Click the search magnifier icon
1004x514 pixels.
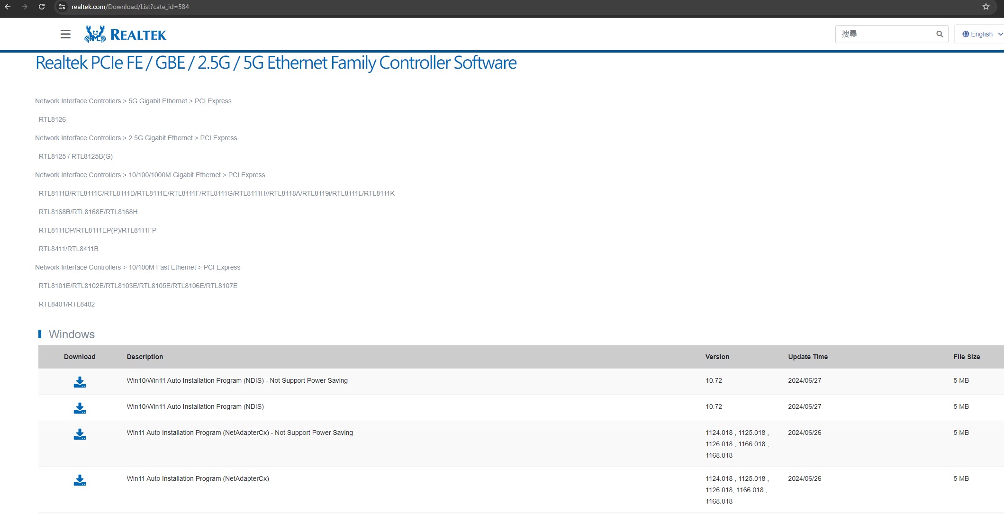940,34
